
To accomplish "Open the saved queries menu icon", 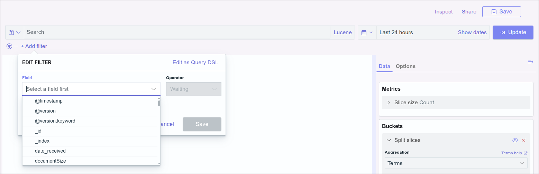I will [x=15, y=32].
